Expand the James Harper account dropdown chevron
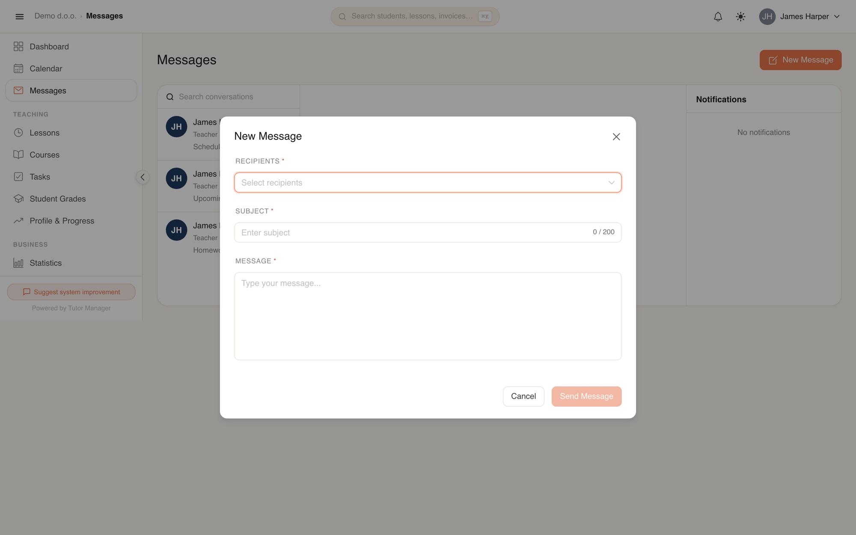 (837, 16)
